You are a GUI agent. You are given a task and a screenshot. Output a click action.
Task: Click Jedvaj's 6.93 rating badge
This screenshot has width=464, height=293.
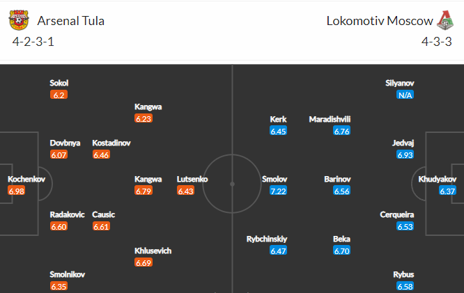(405, 155)
